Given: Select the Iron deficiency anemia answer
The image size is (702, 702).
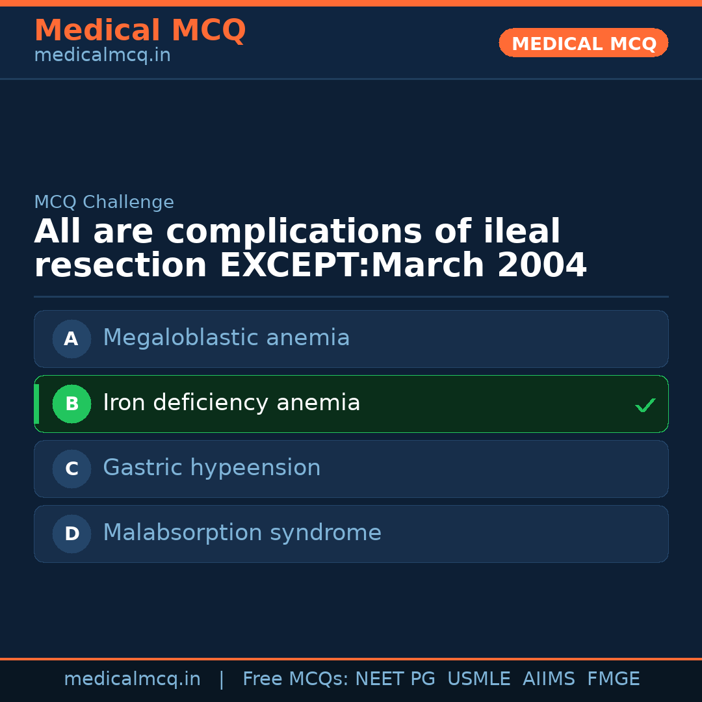Looking at the screenshot, I should point(231,403).
